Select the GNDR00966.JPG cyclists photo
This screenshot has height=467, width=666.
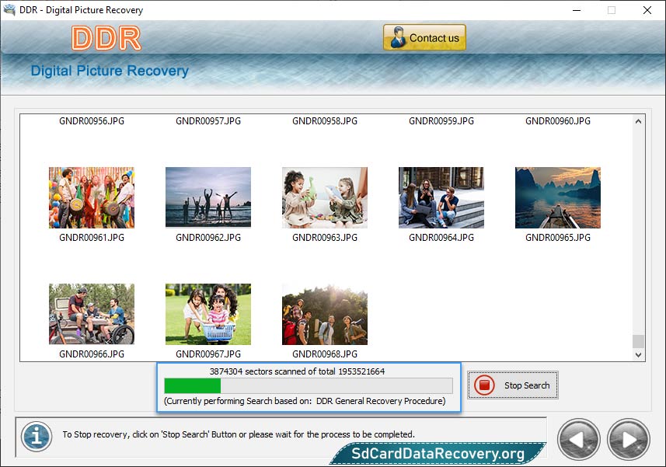(92, 314)
